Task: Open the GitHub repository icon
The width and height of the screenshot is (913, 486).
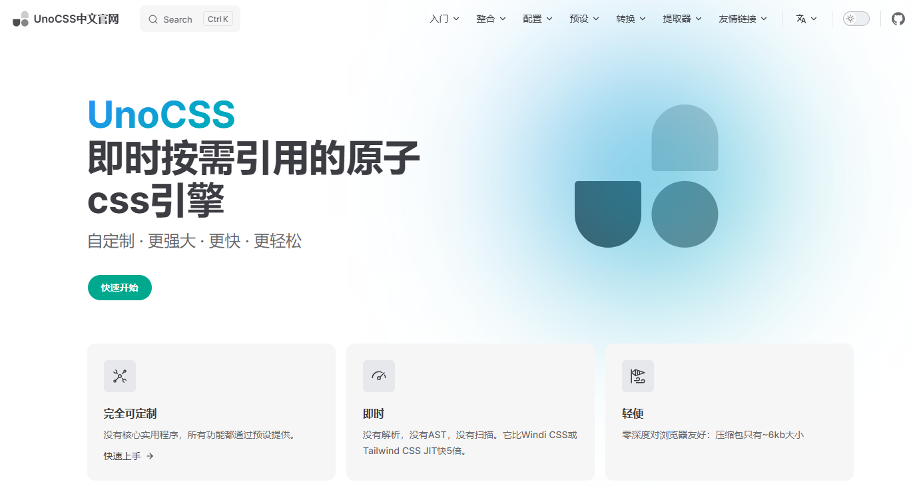Action: [x=898, y=19]
